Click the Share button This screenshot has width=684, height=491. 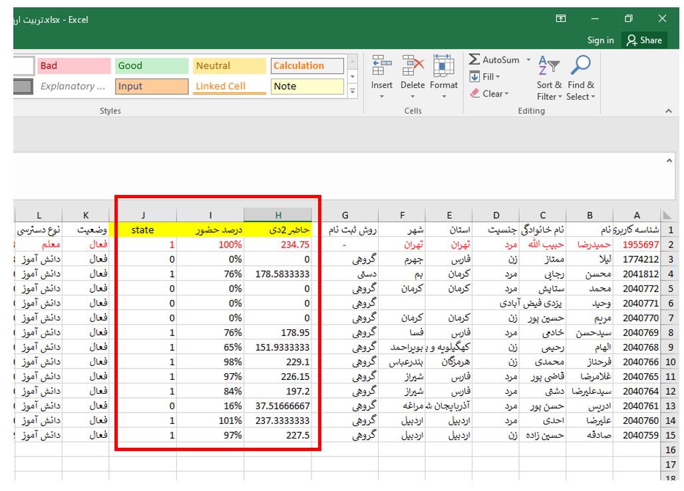644,41
